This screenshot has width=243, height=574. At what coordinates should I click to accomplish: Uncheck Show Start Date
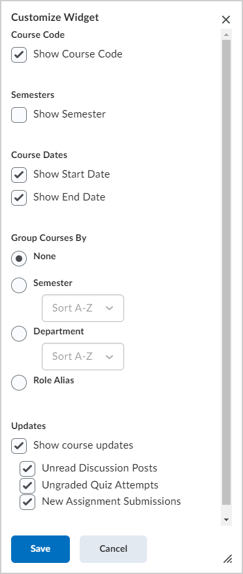(x=19, y=175)
